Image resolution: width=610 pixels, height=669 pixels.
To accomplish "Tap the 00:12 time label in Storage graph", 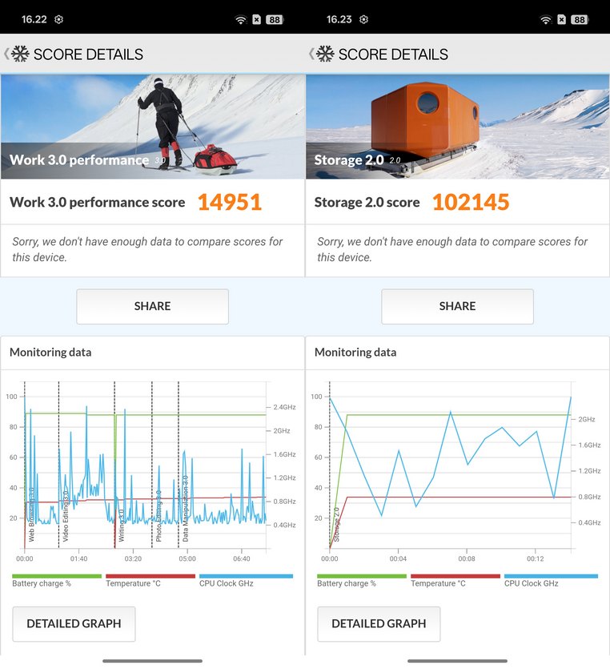I will click(535, 558).
